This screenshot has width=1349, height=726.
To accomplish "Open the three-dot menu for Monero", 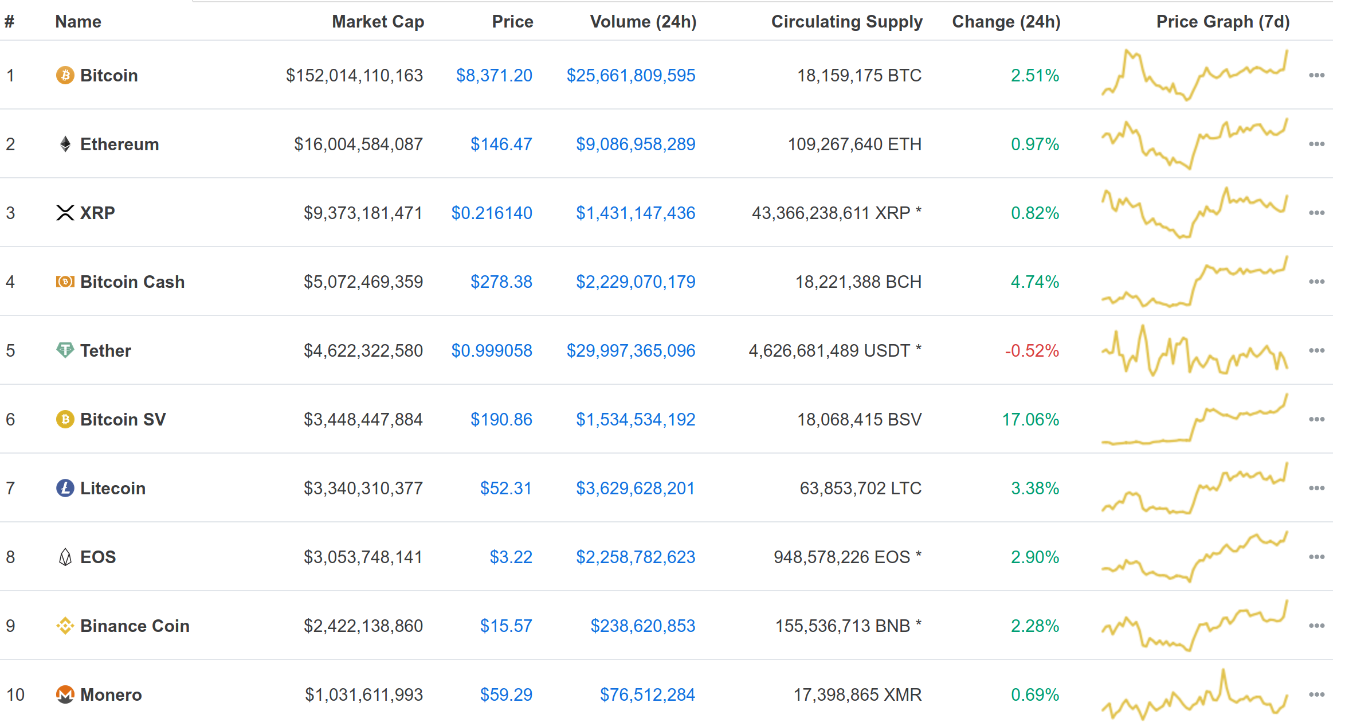I will (x=1317, y=694).
